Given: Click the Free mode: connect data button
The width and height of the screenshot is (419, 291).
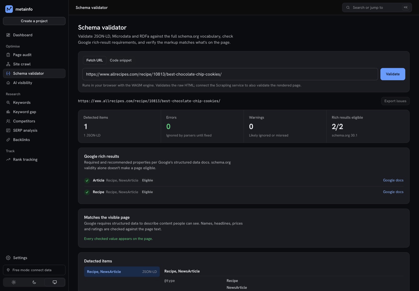Looking at the screenshot, I should point(34,270).
